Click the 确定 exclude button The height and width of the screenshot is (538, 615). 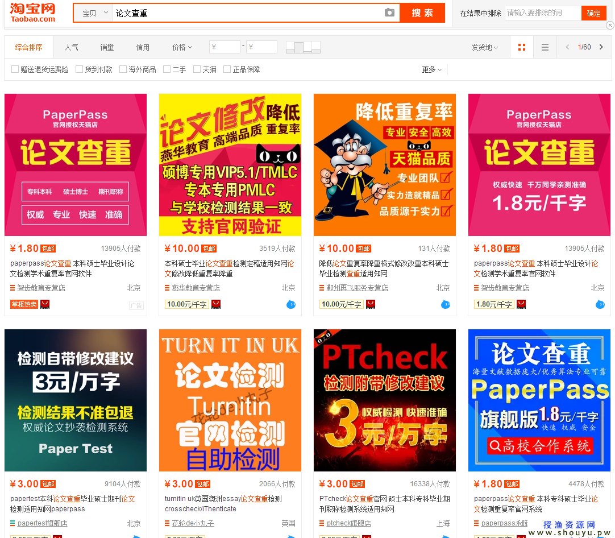[593, 13]
